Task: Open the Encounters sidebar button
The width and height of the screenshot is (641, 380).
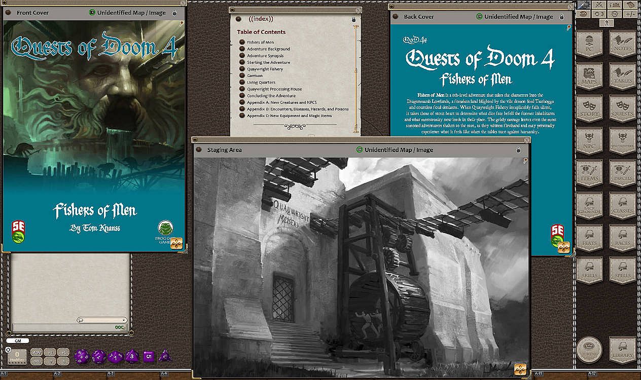Action: (623, 141)
